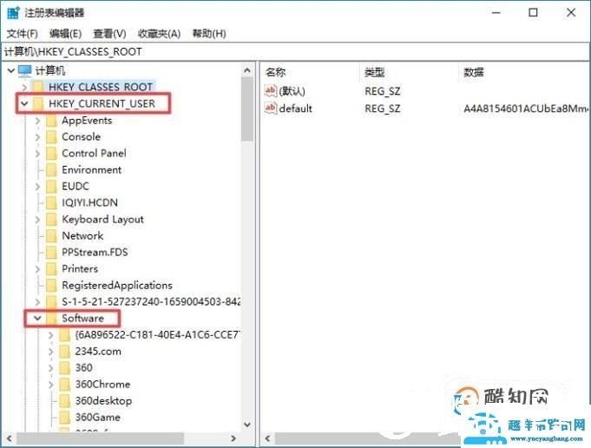Click the tree pane scroll up arrow
This screenshot has width=591, height=448.
(247, 70)
